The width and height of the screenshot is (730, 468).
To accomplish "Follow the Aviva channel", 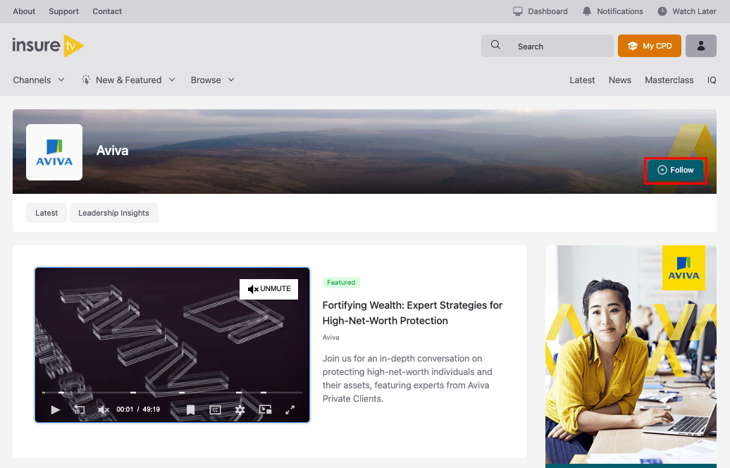I will 675,171.
